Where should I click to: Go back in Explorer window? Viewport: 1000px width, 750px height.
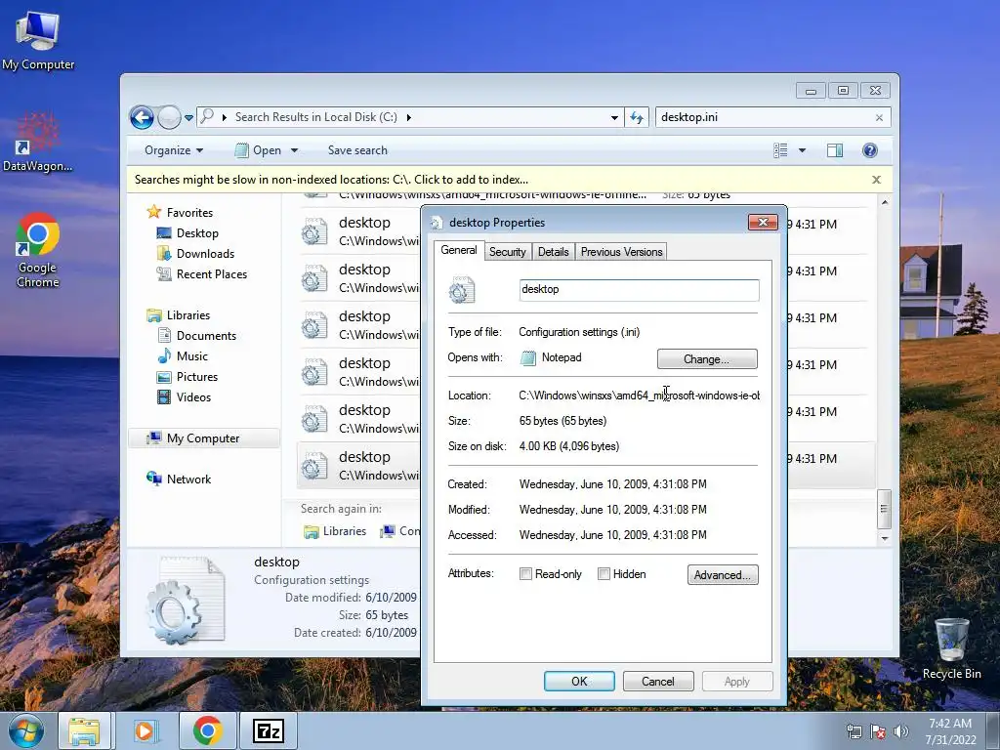[x=142, y=117]
